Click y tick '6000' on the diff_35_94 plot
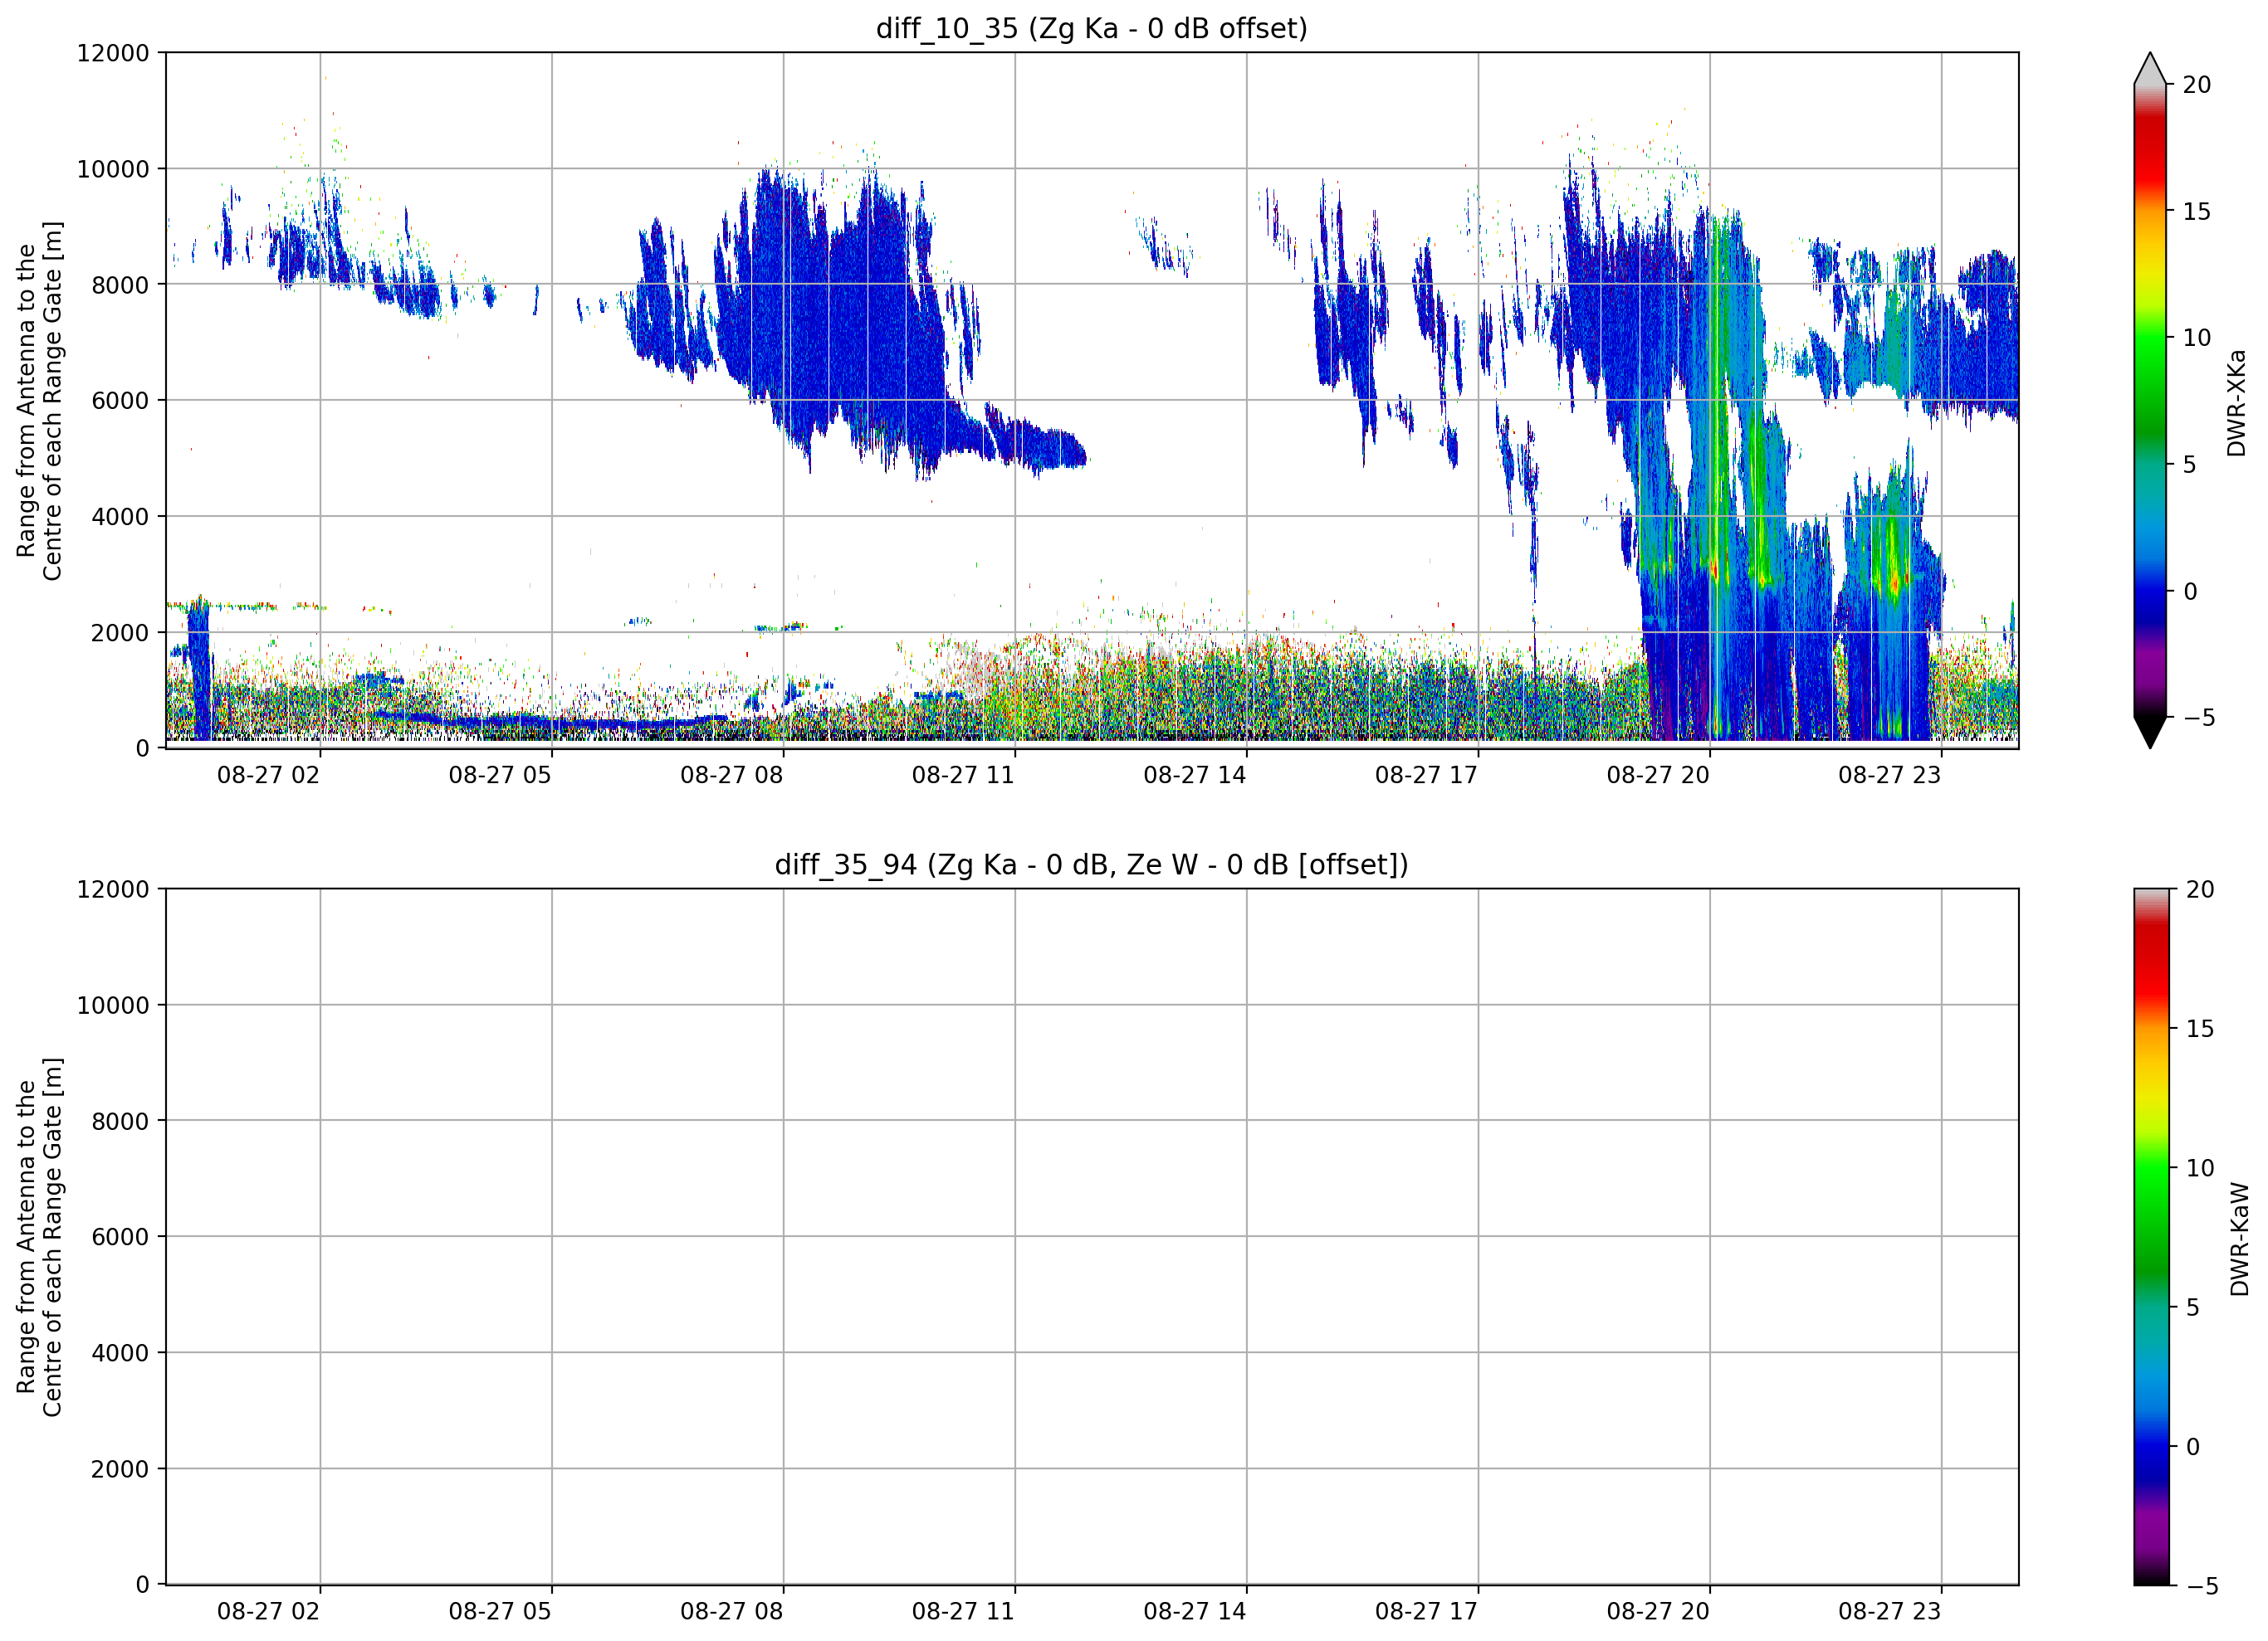Viewport: 2268px width, 1641px height. click(120, 1237)
